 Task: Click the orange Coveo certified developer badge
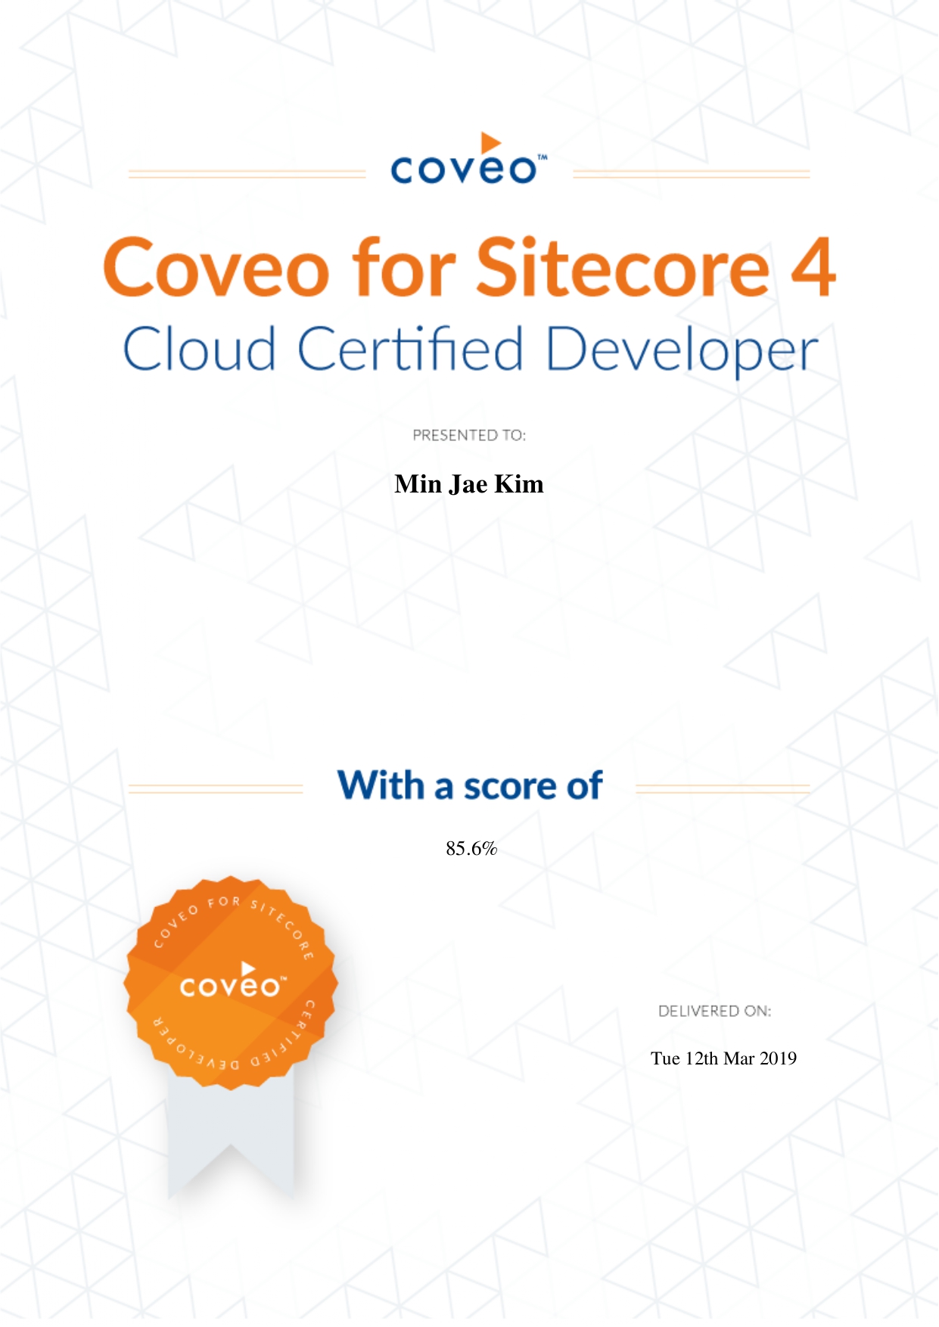[230, 983]
